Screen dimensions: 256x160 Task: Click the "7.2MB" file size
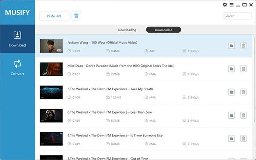(x=115, y=74)
